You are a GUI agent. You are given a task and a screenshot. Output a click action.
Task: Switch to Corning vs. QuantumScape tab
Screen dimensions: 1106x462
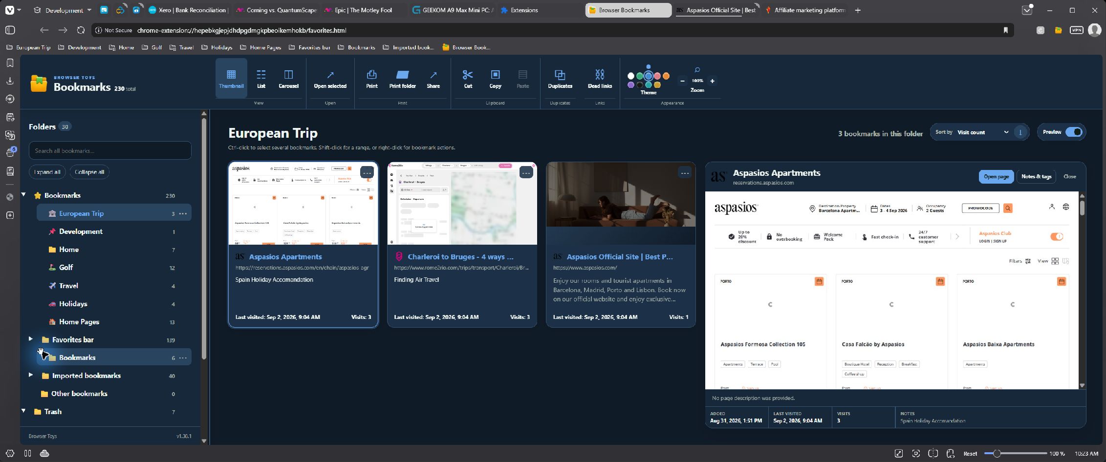[276, 10]
